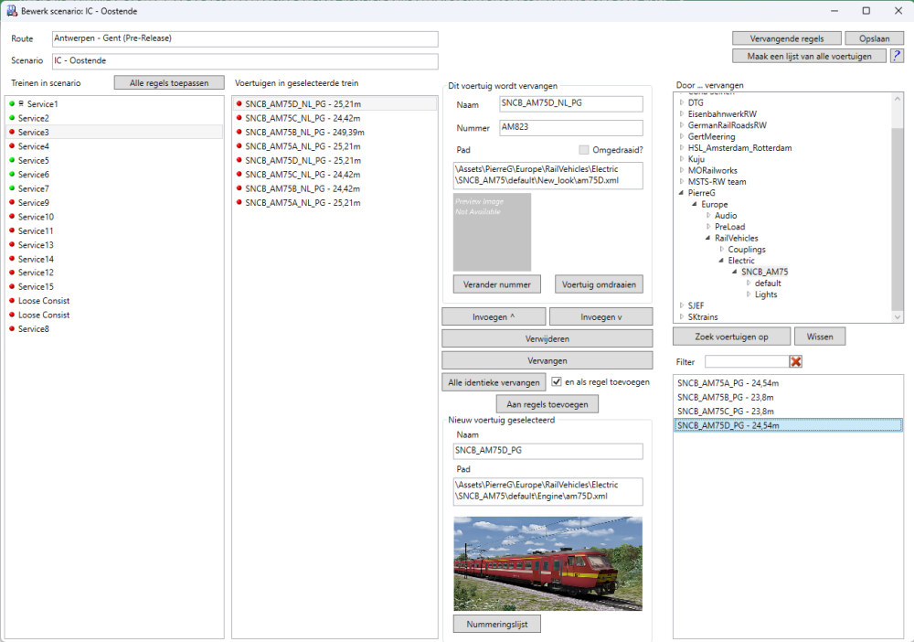
Task: Click the red dot beside SNCB_AM75B_NL_PG - 249,39m
Action: [239, 133]
